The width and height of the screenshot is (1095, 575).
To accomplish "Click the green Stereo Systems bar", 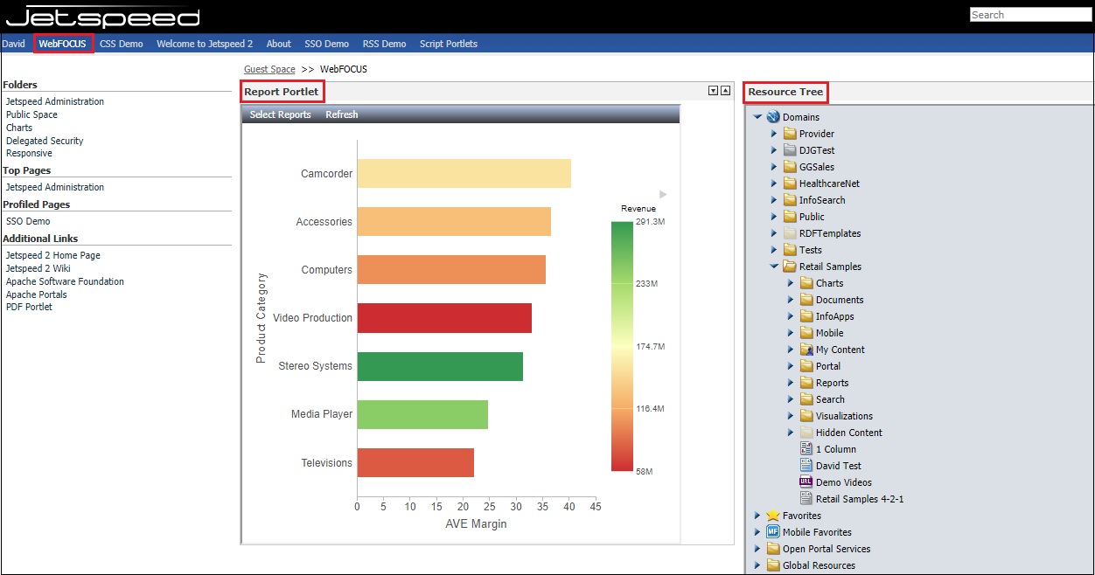I will 440,366.
